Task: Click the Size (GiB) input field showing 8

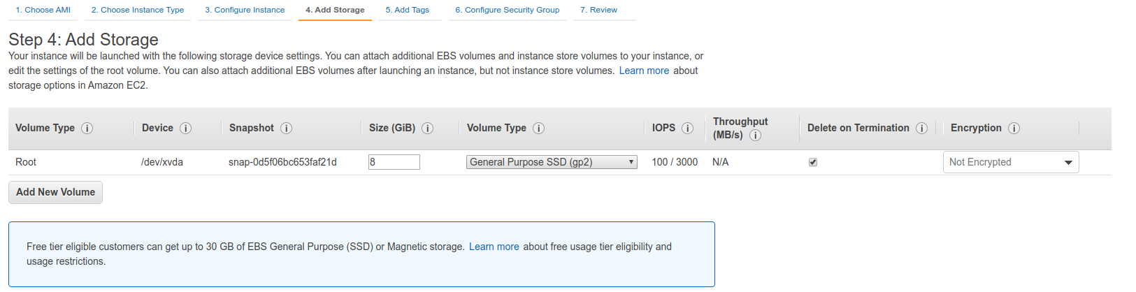Action: pos(394,162)
